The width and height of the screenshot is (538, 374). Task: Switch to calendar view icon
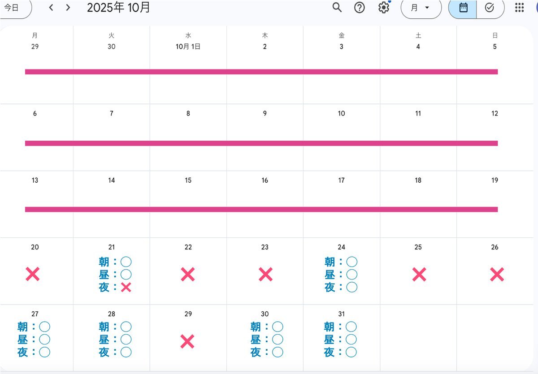[463, 8]
